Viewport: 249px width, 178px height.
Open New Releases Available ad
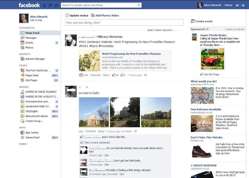[x=206, y=109]
